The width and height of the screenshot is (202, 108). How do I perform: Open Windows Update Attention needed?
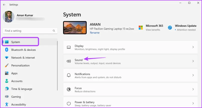[x=186, y=30]
